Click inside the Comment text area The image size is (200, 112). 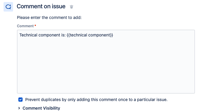[106, 62]
